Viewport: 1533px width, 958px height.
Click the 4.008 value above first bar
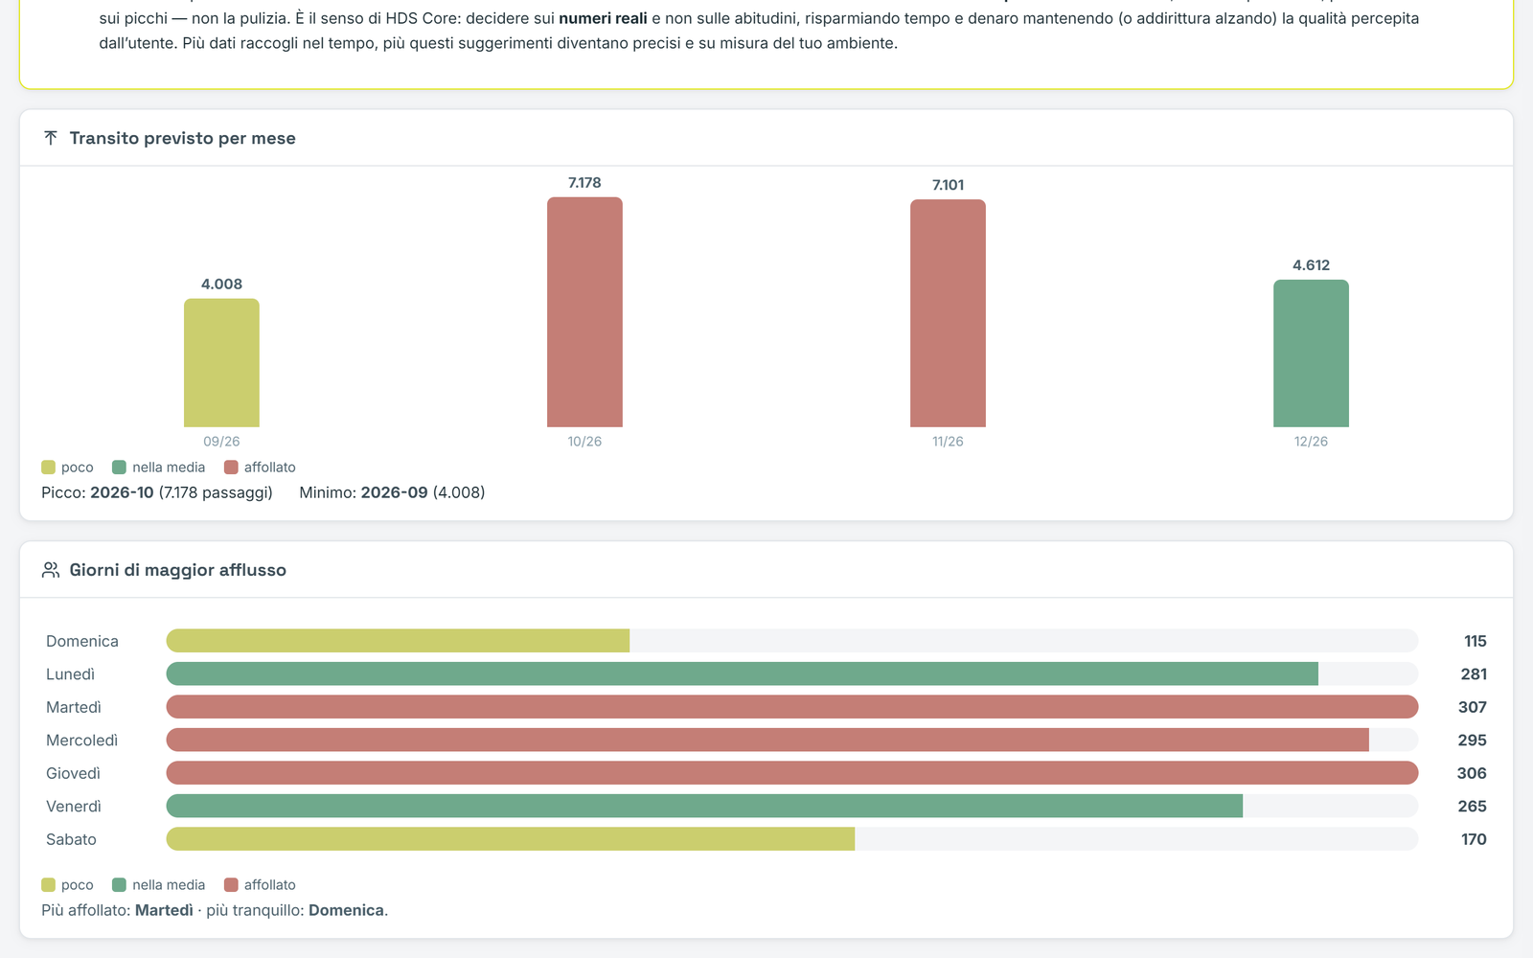click(x=221, y=284)
